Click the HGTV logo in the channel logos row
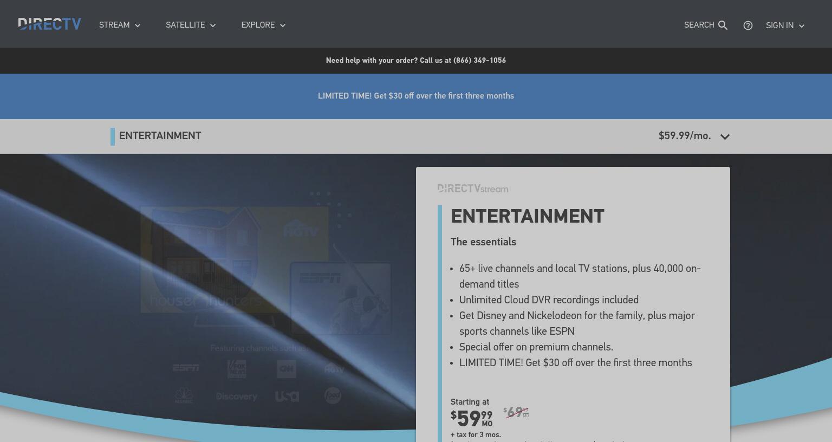Image resolution: width=832 pixels, height=442 pixels. (334, 369)
